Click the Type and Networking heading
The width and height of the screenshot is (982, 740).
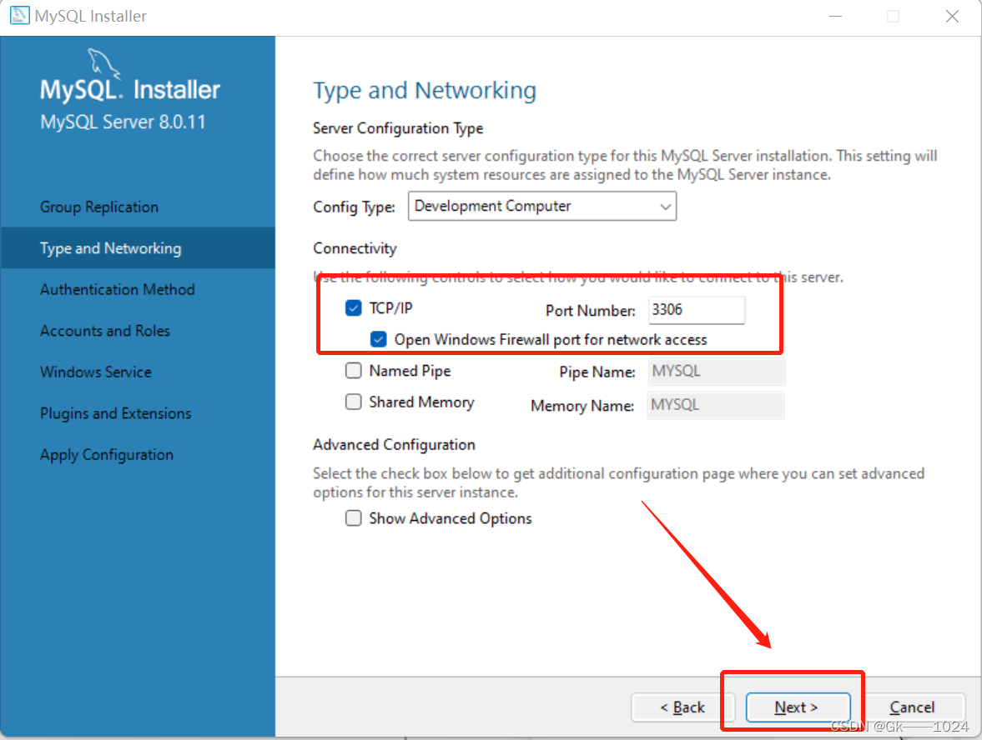point(425,91)
